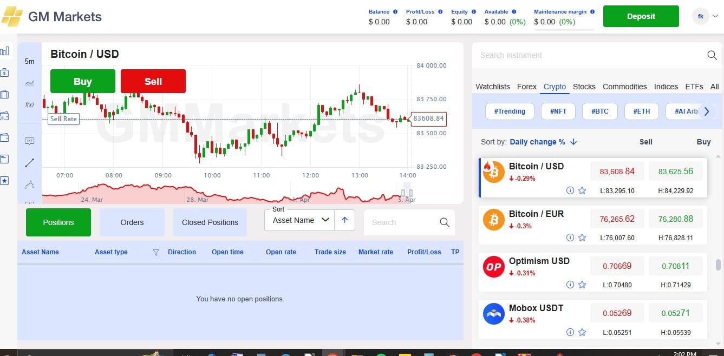
Task: Open the Asset type filter funnel icon
Action: click(156, 252)
